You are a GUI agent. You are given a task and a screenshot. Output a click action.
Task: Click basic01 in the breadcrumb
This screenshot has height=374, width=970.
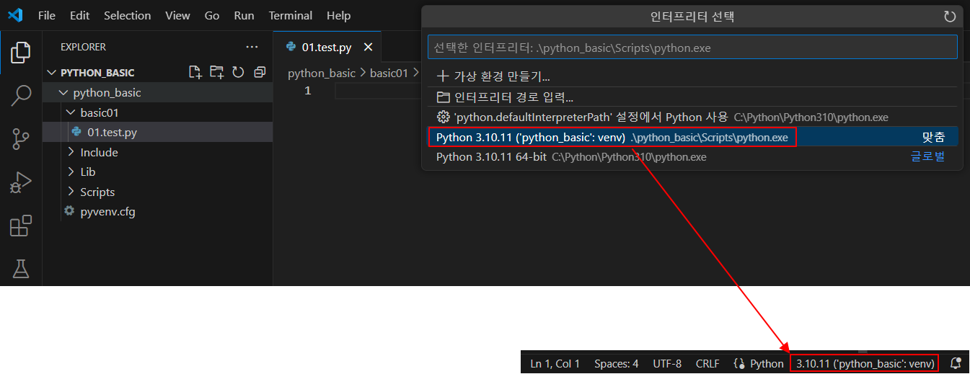click(389, 73)
